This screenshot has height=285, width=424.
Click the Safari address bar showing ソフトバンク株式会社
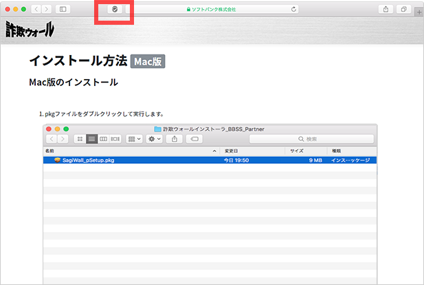pyautogui.click(x=212, y=10)
